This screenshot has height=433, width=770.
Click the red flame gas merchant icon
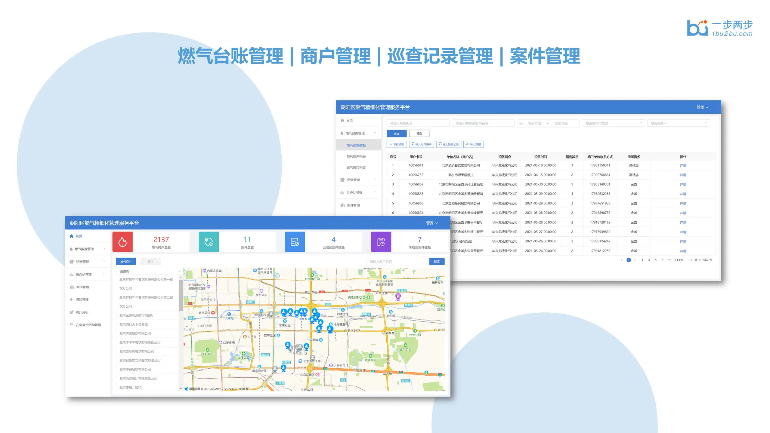(x=122, y=242)
